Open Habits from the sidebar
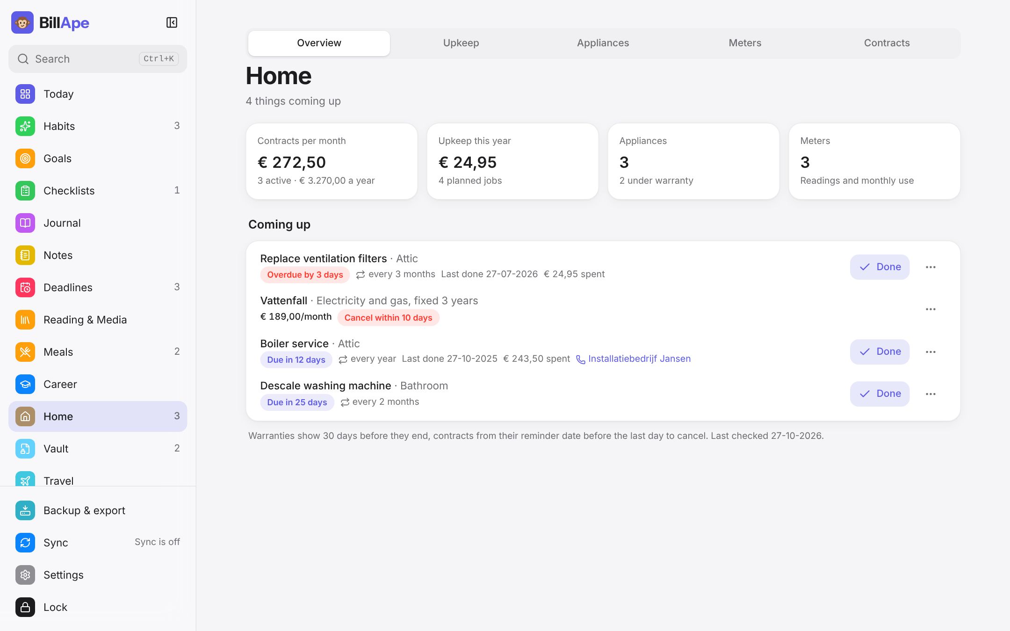This screenshot has width=1010, height=631. [x=98, y=126]
